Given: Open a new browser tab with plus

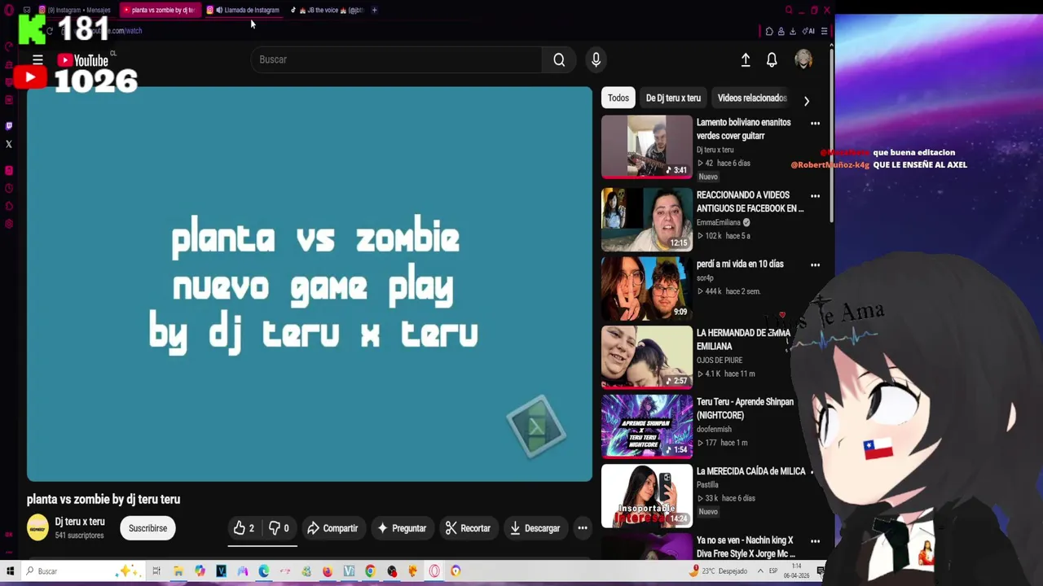Looking at the screenshot, I should point(374,10).
